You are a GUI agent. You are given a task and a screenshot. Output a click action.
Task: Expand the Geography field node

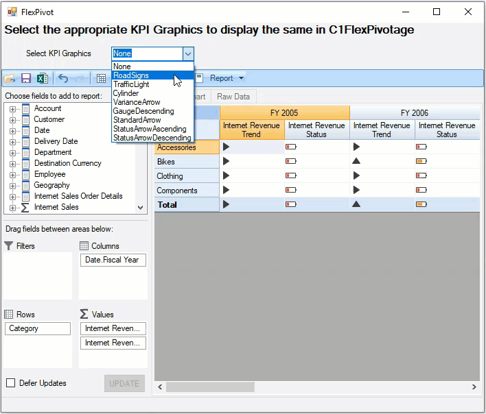(x=12, y=185)
